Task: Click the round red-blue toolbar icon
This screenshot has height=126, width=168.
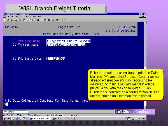Action: [38, 20]
